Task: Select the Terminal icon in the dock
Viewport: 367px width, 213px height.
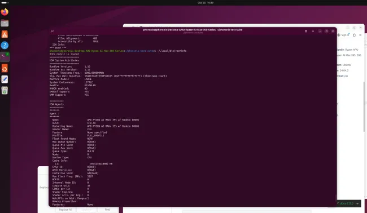Action: 5,57
